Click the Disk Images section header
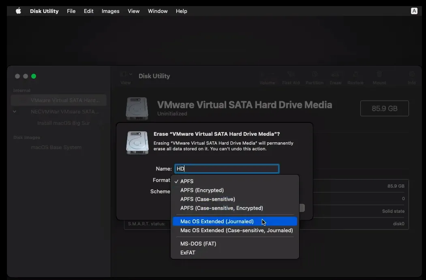Viewport: 426px width, 280px height. [x=27, y=137]
